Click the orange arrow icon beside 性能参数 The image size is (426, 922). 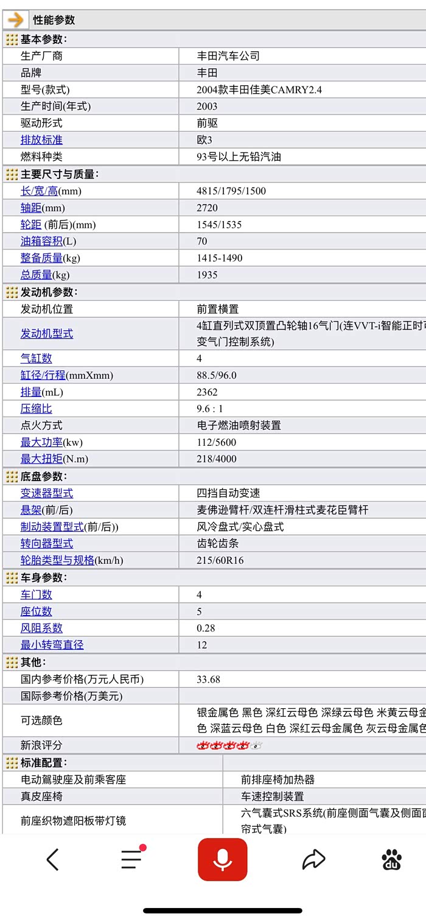15,19
